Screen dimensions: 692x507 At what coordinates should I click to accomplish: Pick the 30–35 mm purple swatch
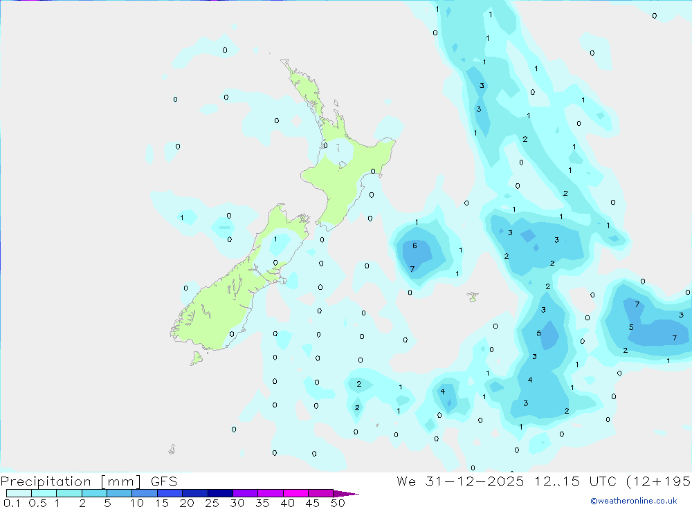click(x=245, y=493)
